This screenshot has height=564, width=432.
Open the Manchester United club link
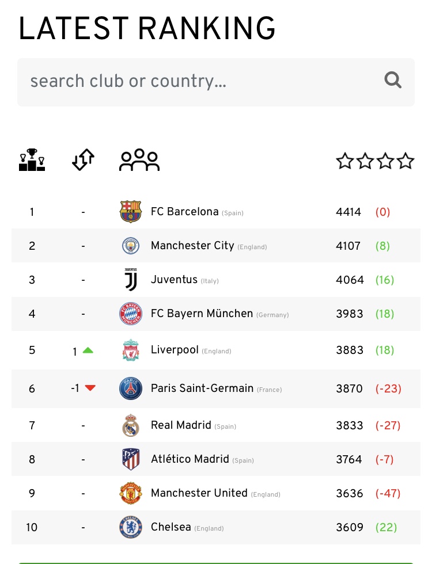[199, 493]
